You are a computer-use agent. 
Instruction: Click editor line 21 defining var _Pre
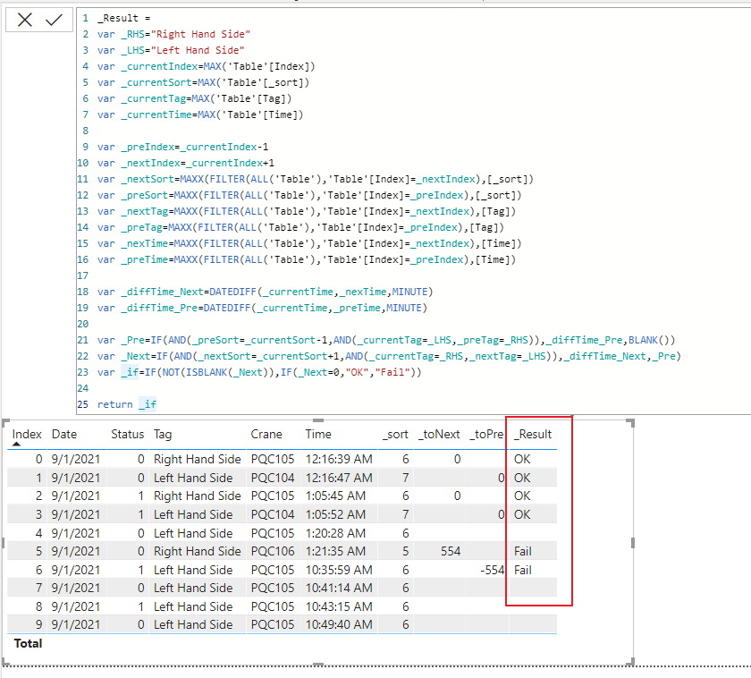tap(386, 340)
